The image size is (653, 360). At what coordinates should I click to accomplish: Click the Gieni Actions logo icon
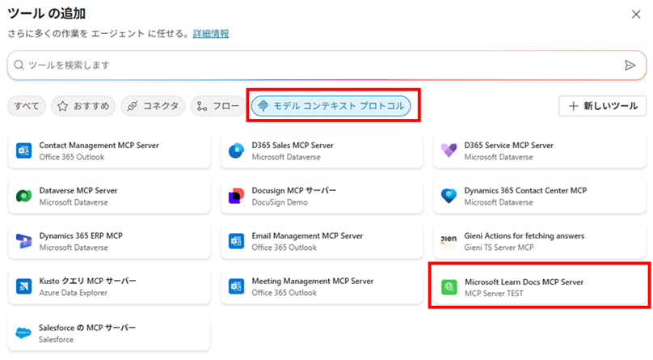449,241
